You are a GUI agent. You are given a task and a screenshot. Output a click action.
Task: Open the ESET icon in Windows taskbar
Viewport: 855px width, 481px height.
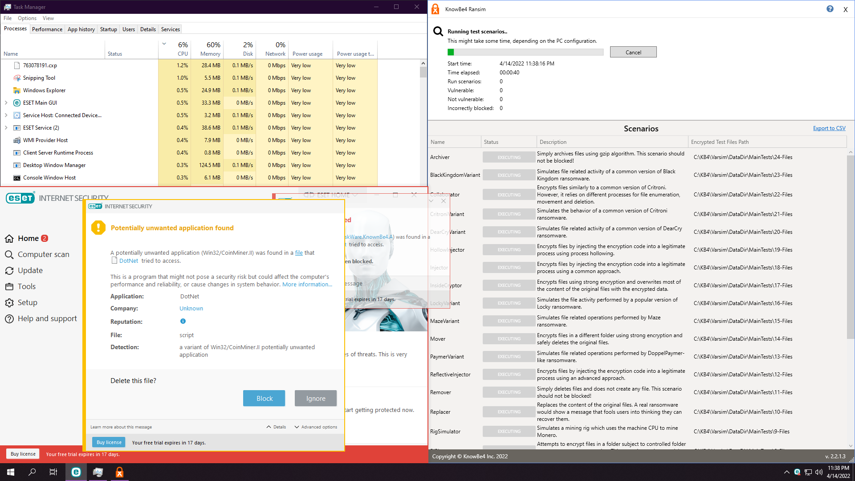pyautogui.click(x=76, y=472)
